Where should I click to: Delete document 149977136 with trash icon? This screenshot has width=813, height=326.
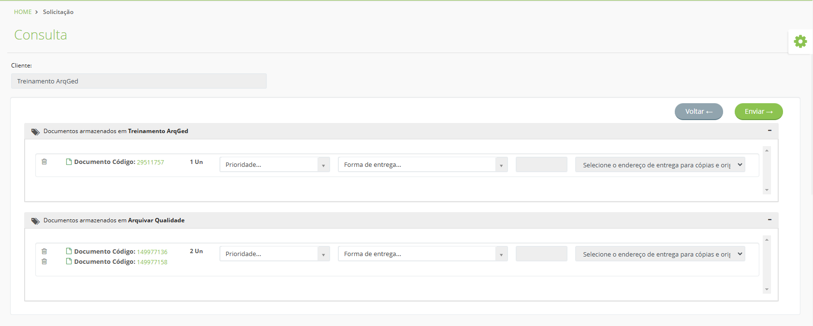(44, 251)
